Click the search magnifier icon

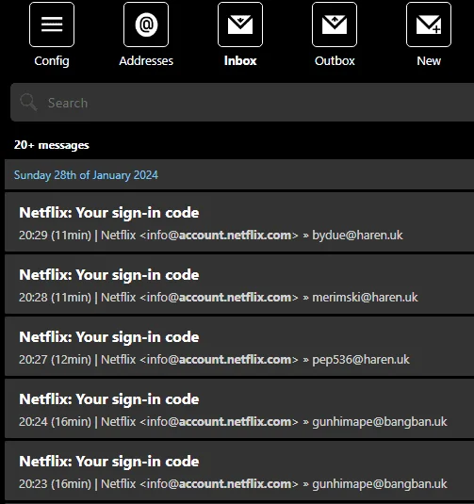point(28,103)
